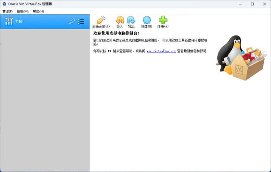271x172 pixels.
Task: Open the www.virtualbox.org link
Action: pyautogui.click(x=161, y=51)
